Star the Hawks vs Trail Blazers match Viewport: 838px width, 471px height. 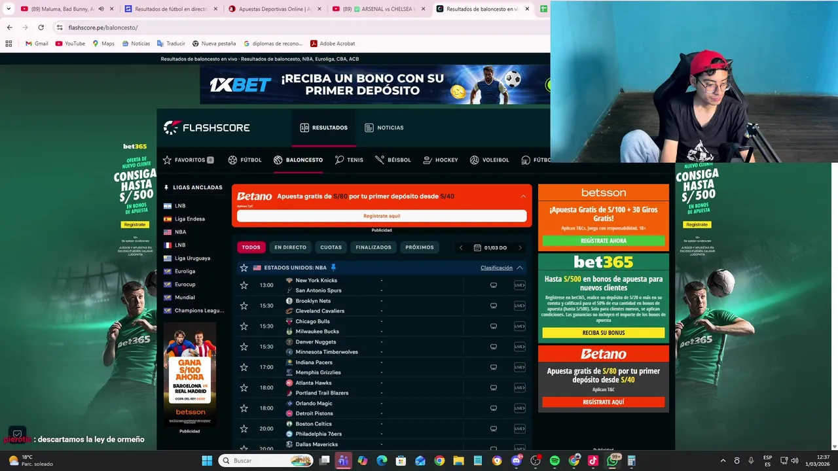coord(244,387)
